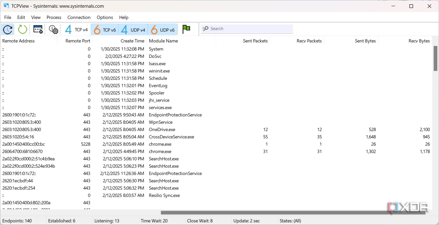The width and height of the screenshot is (439, 225).
Task: Select the wininit.exe row
Action: (216, 71)
